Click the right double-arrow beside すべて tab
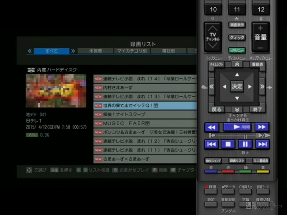Image resolution: width=287 pixels, height=215 pixels. pos(73,51)
